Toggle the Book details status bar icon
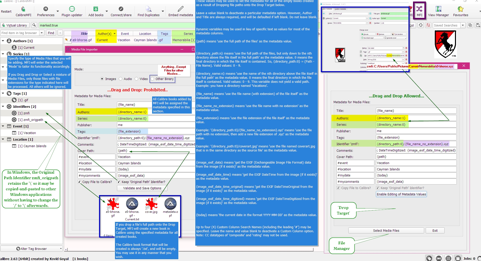The image size is (481, 261). pyautogui.click(x=458, y=258)
